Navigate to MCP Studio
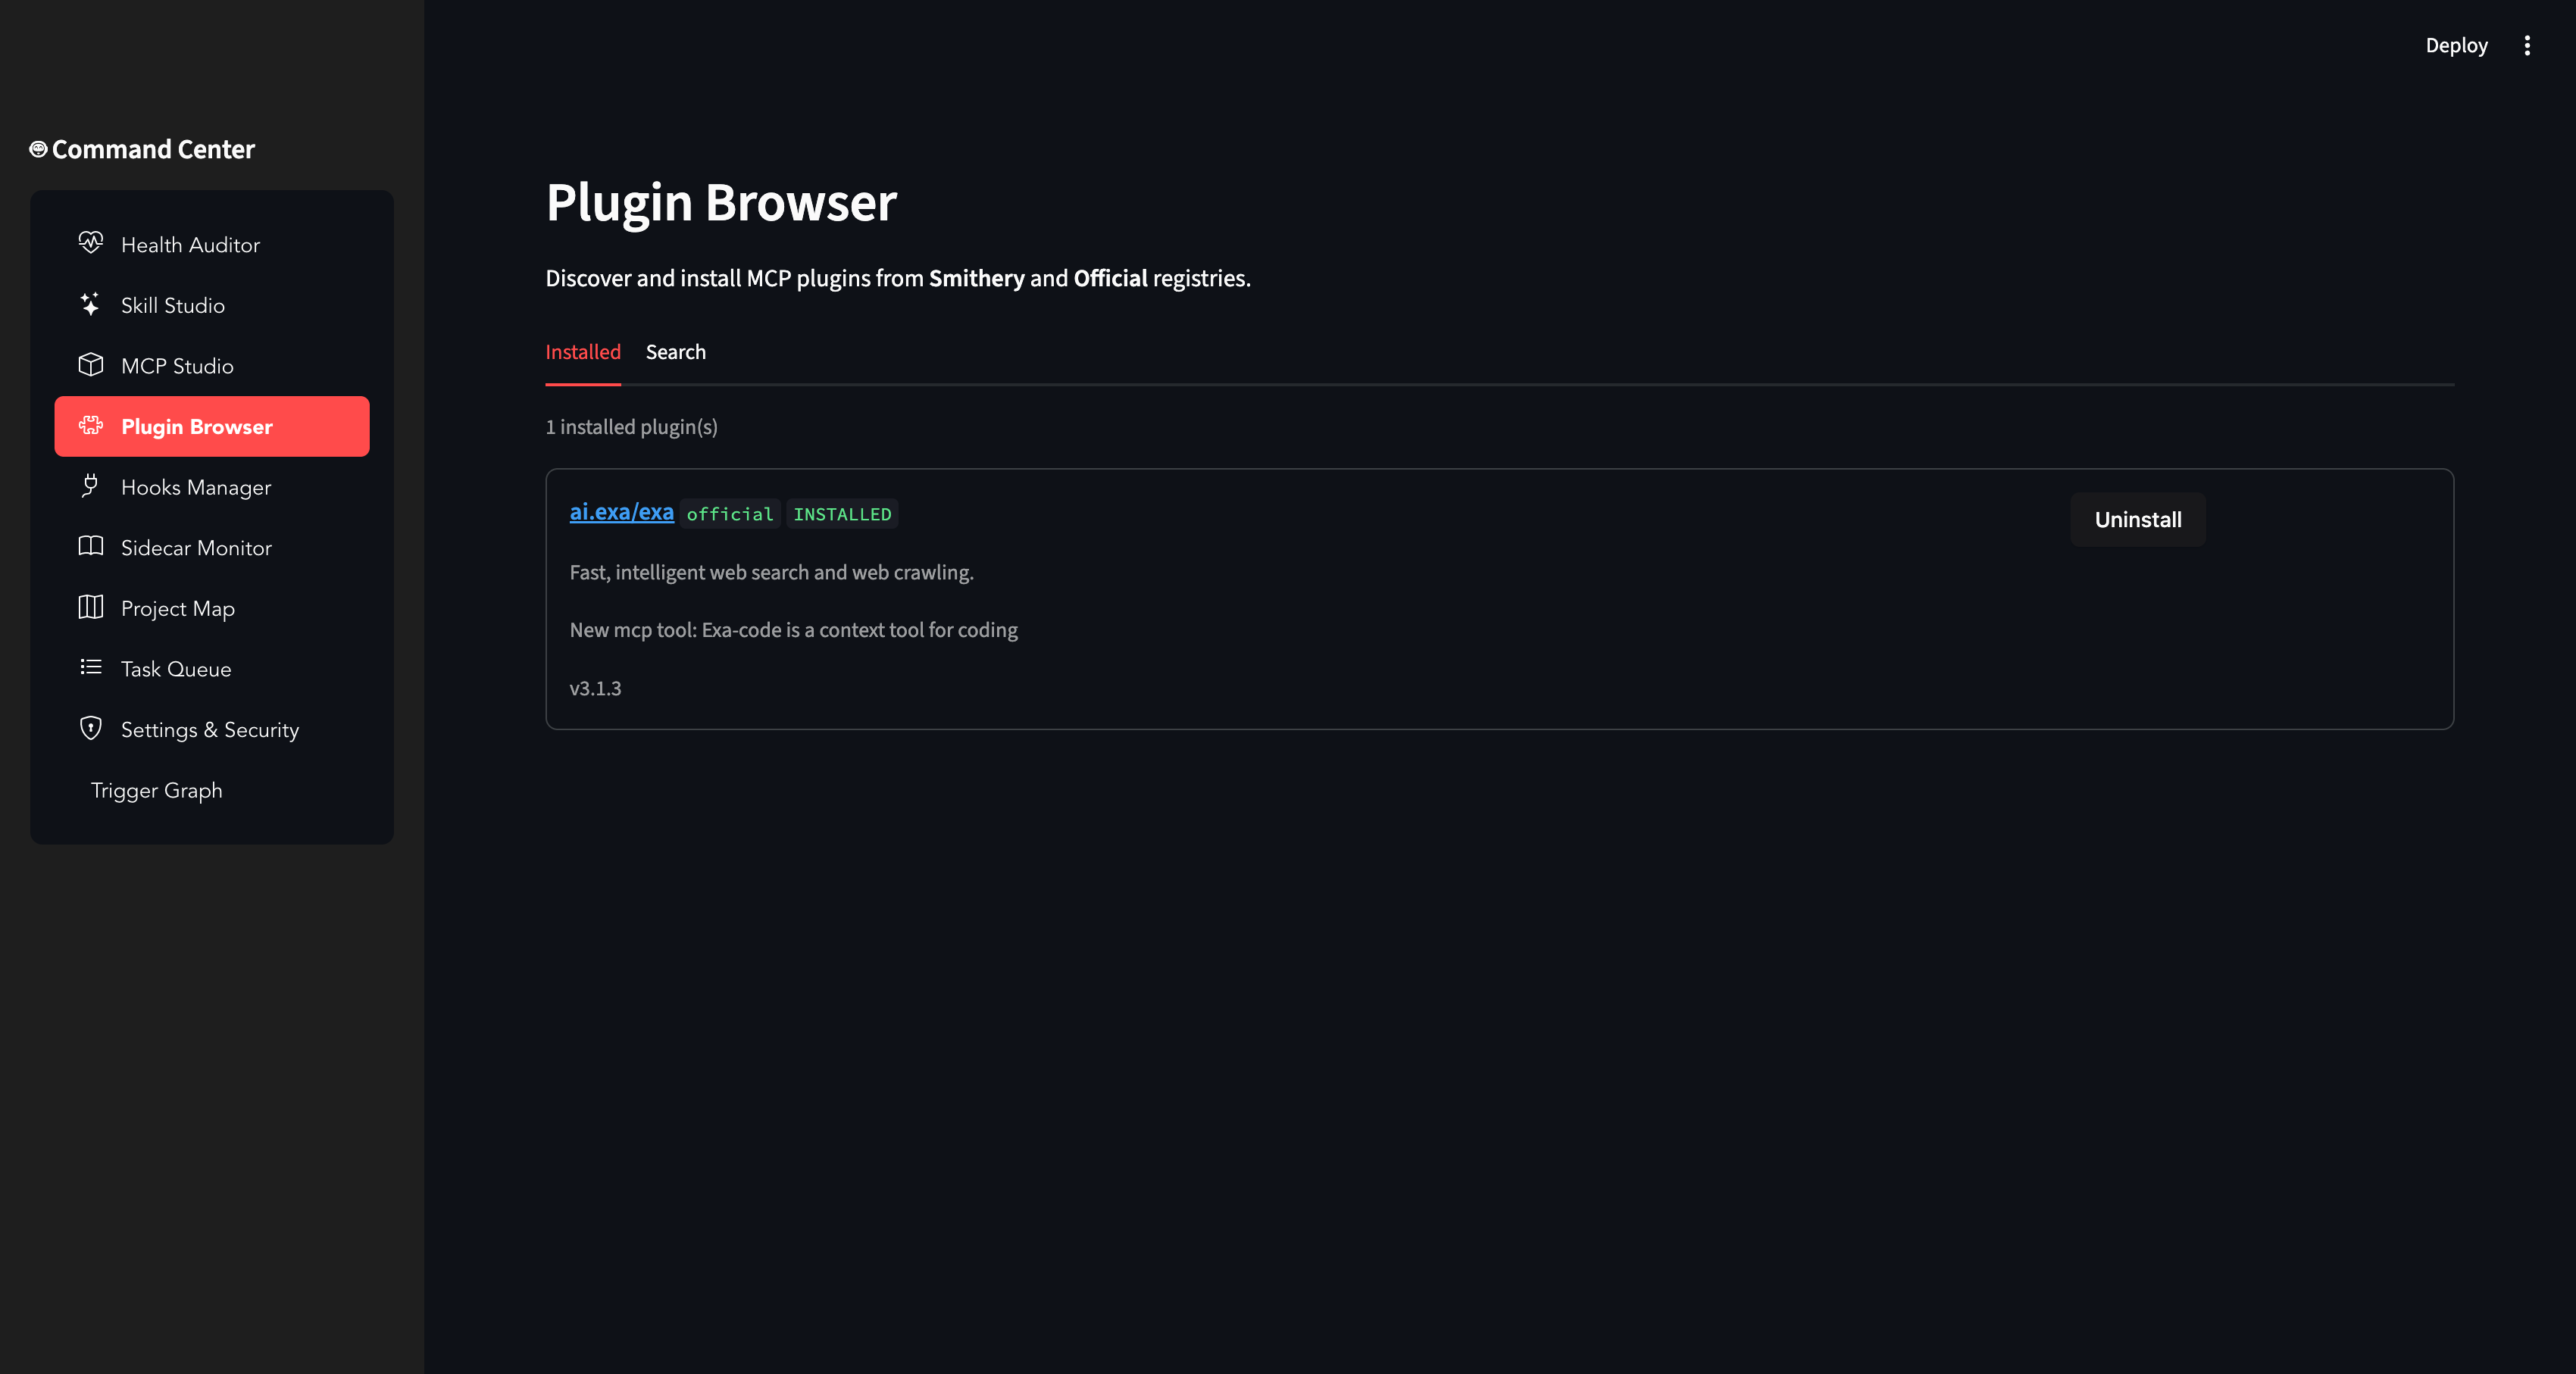The width and height of the screenshot is (2576, 1374). (212, 366)
